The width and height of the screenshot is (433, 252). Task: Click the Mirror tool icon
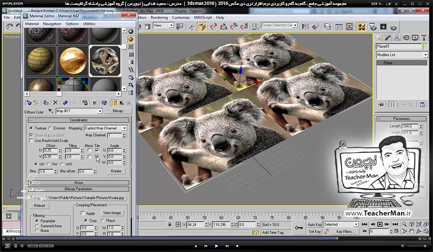[305, 27]
